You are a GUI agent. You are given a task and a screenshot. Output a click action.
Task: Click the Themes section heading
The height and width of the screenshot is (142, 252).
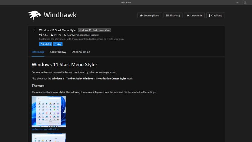38,86
